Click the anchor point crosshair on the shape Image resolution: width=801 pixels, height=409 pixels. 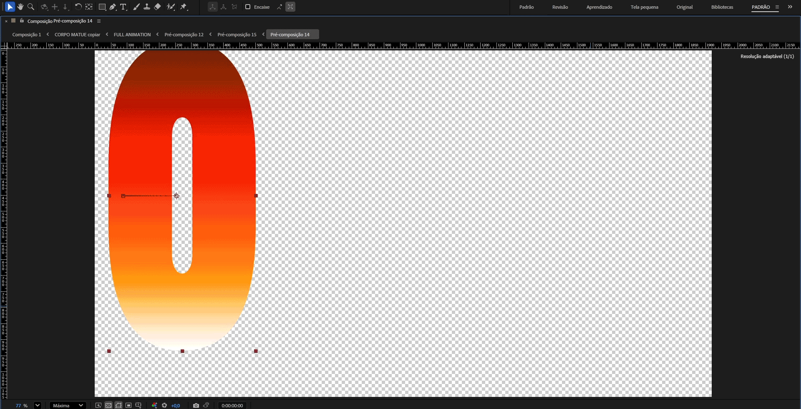[176, 196]
